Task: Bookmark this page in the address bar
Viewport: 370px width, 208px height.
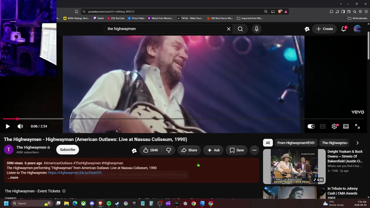Action: point(76,12)
